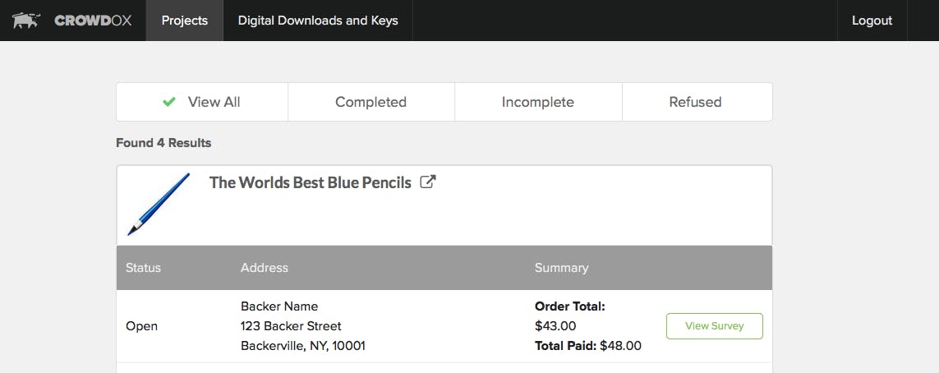This screenshot has width=939, height=373.
Task: Click the Summary column header
Action: 561,268
